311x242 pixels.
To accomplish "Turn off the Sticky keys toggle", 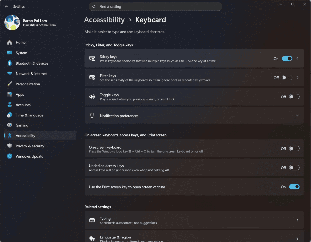I will point(287,58).
